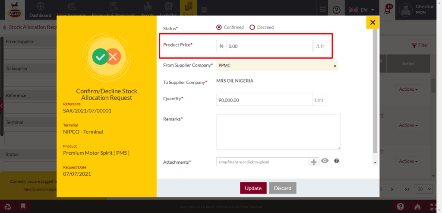Viewport: 442px width, 213px height.
Task: Open the page size 20 dropdown
Action: coord(424,189)
